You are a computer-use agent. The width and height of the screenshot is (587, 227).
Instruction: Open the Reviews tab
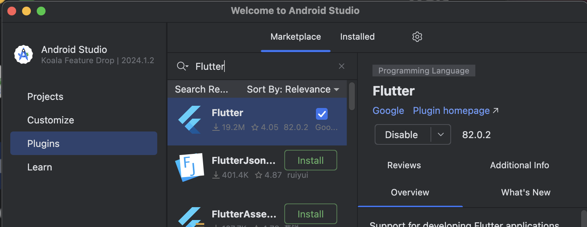pos(404,165)
